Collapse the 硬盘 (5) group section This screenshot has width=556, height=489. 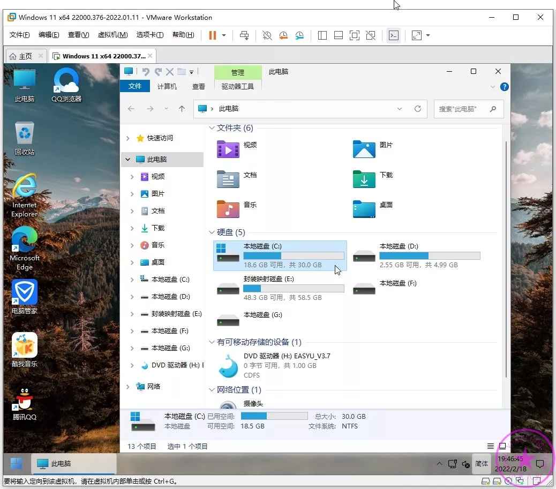click(x=211, y=232)
